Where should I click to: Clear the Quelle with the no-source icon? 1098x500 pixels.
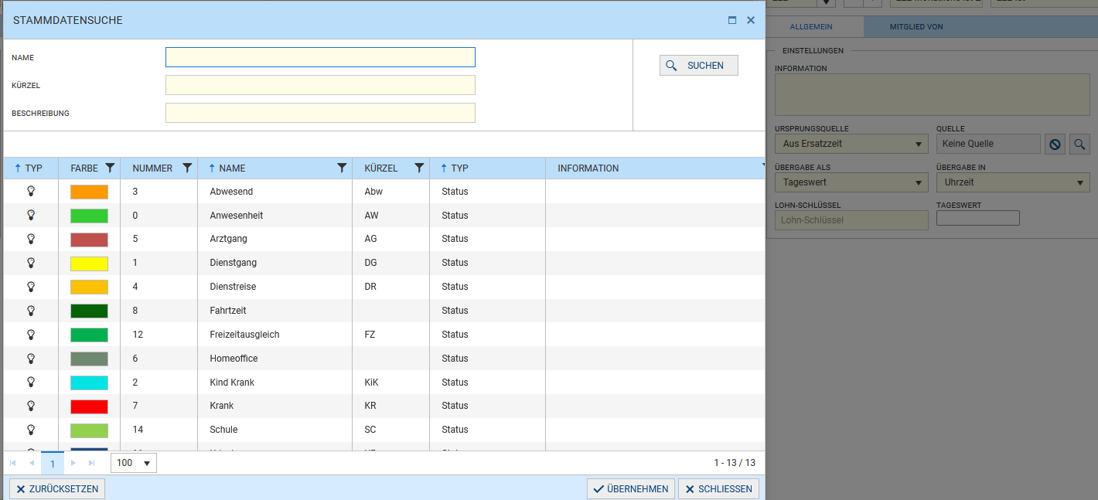(1055, 144)
